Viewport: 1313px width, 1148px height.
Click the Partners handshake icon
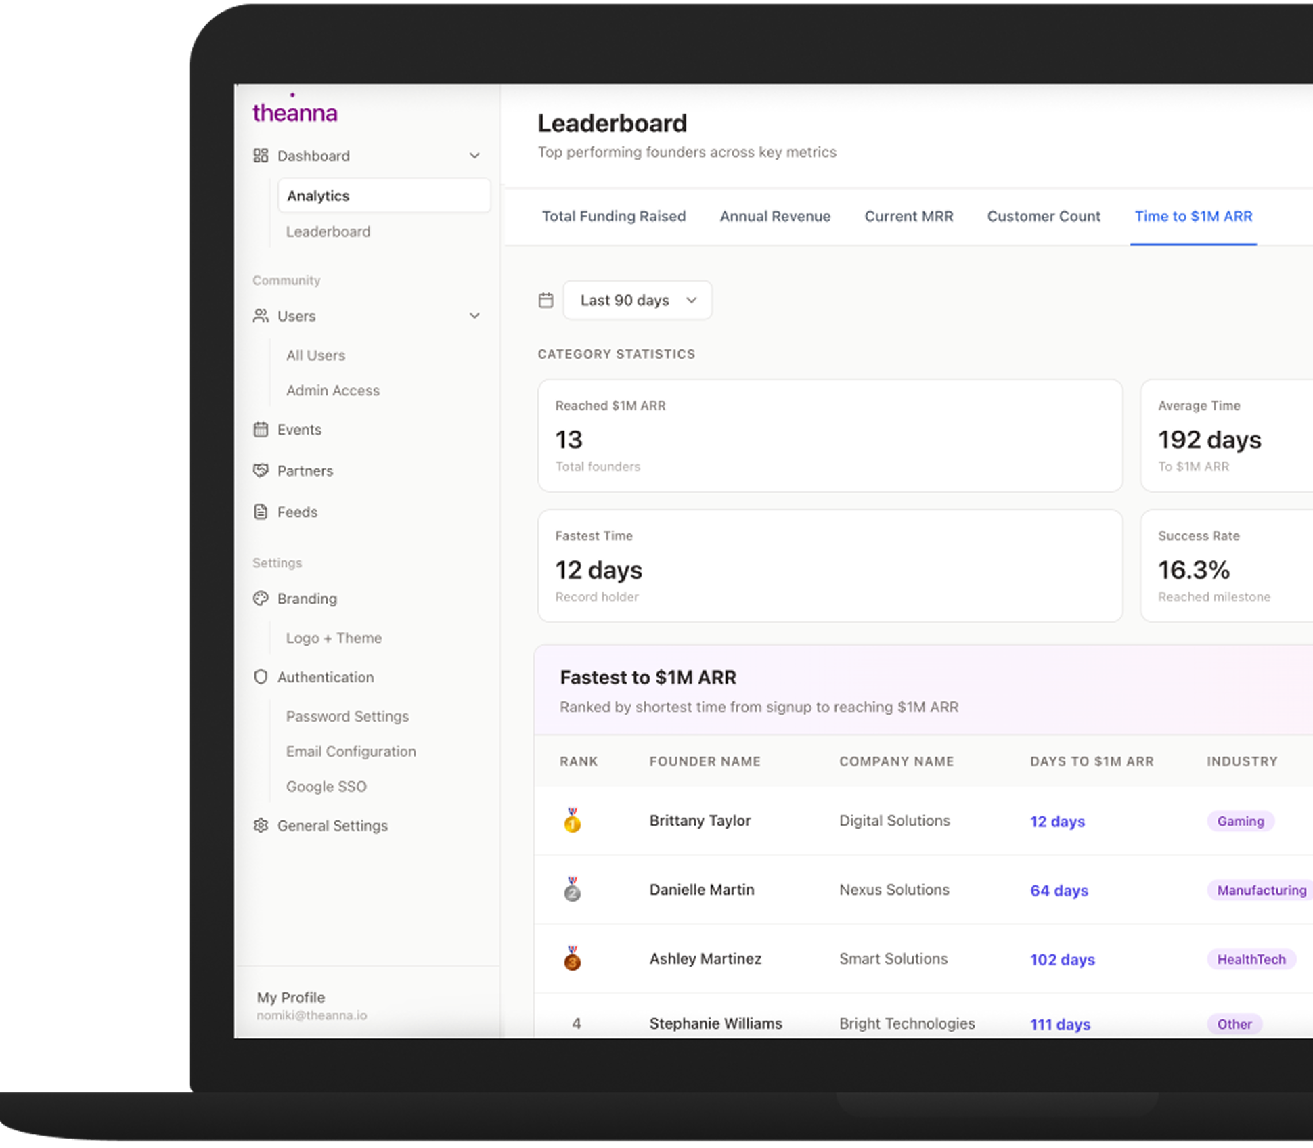coord(261,470)
